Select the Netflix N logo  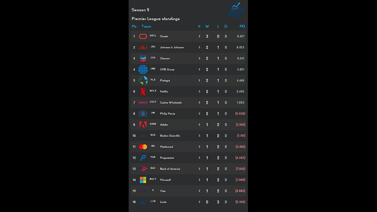click(143, 92)
